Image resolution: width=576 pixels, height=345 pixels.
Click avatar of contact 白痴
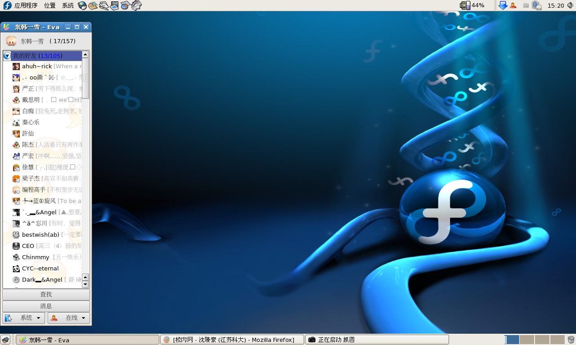tap(16, 111)
